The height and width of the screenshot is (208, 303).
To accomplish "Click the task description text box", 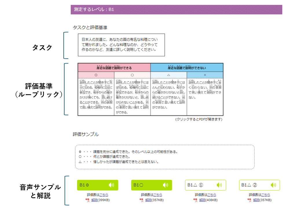I will pyautogui.click(x=121, y=45).
